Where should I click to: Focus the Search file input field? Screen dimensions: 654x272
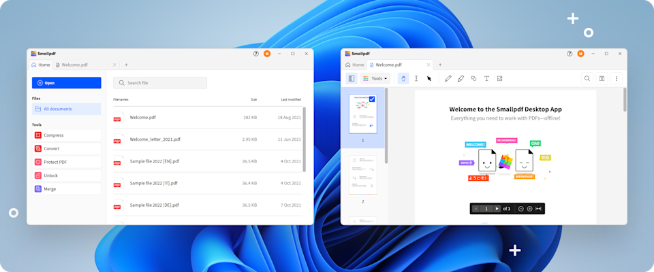(x=160, y=83)
